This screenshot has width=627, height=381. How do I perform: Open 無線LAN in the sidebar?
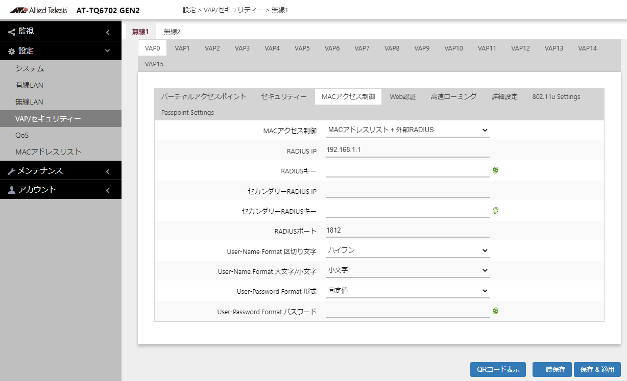[x=61, y=102]
